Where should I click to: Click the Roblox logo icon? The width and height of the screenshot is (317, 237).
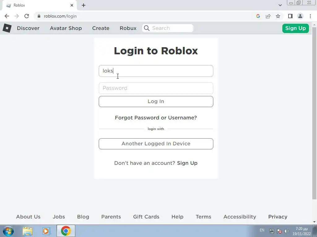point(7,28)
